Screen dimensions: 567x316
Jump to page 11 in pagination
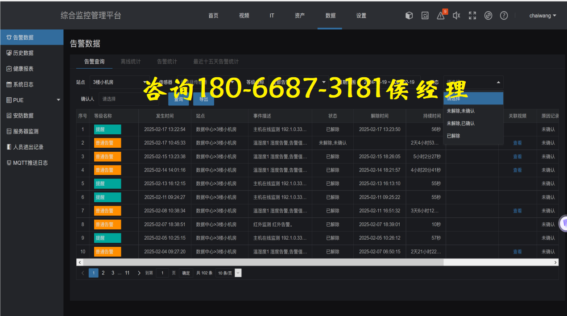coord(127,273)
